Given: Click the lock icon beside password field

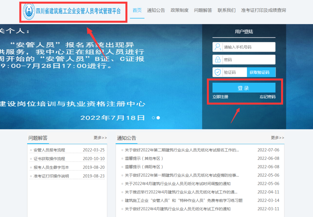Looking at the screenshot, I should coord(217,60).
